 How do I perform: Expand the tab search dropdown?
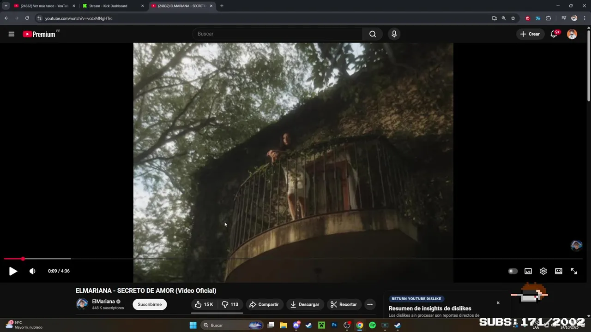point(6,6)
